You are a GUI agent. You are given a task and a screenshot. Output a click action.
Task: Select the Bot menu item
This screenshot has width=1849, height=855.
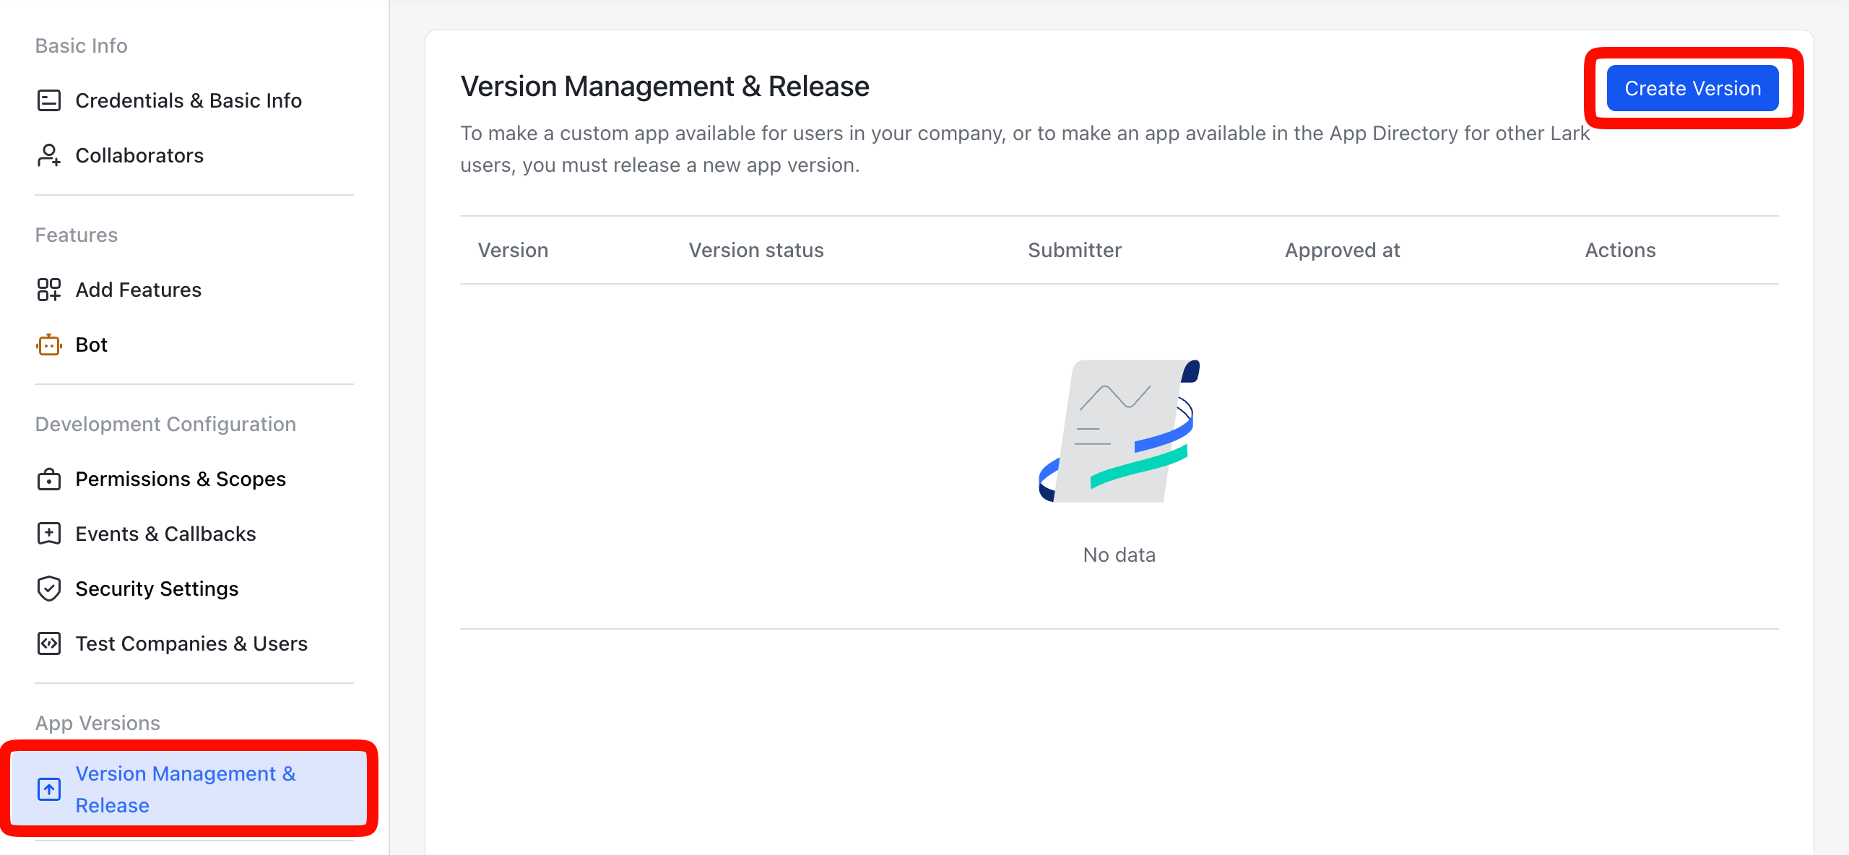[91, 344]
